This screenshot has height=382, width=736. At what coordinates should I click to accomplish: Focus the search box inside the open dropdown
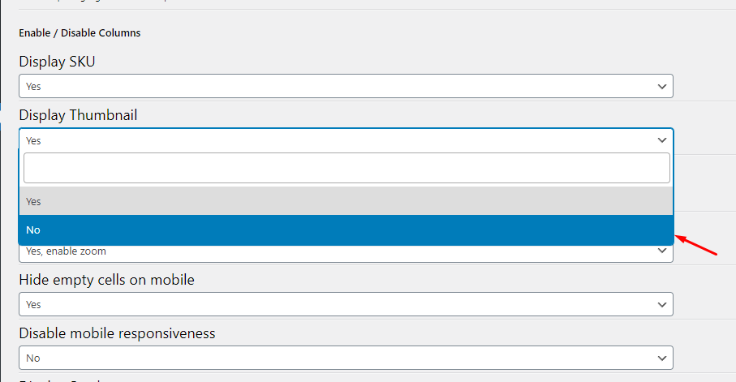[346, 168]
